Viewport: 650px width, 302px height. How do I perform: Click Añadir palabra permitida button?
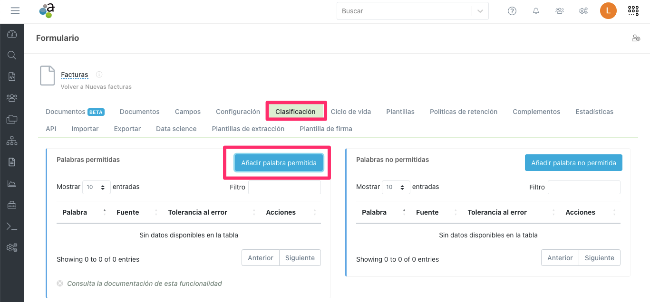279,163
